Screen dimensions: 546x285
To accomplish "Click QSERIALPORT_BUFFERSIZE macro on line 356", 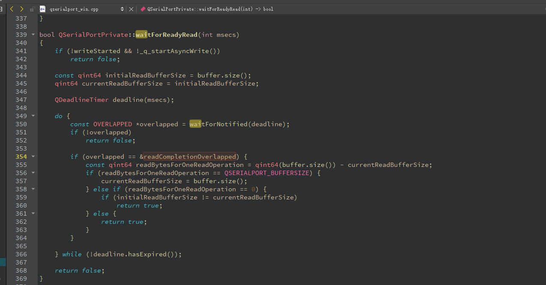I will 267,173.
